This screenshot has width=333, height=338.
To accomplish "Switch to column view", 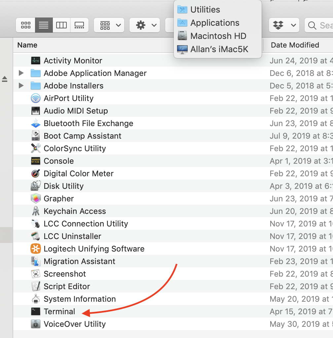I will (x=61, y=25).
